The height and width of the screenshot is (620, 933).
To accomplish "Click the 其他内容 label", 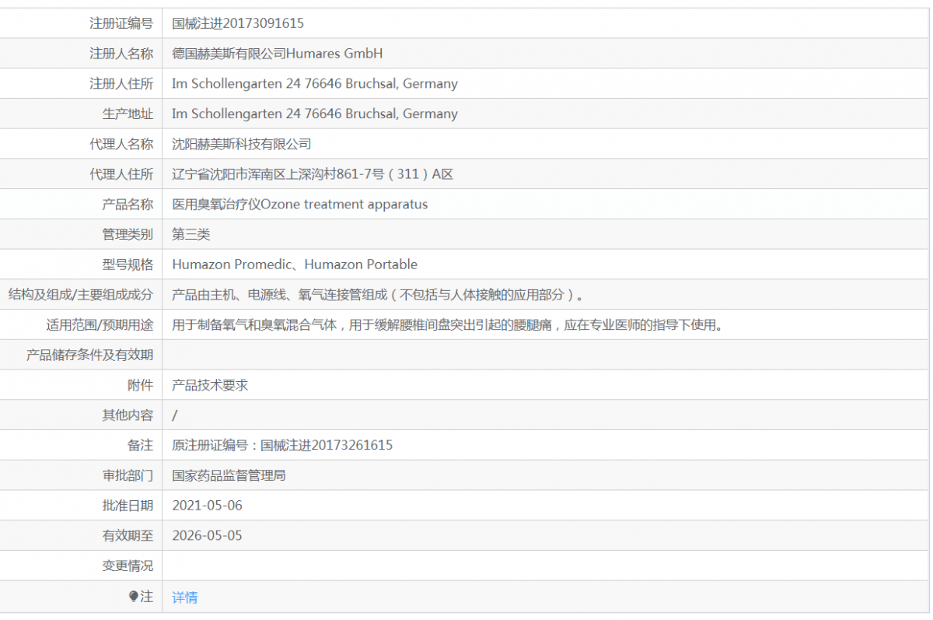I will (x=128, y=415).
